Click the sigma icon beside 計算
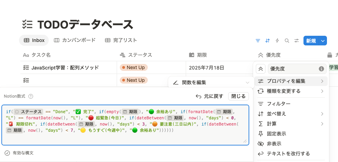The width and height of the screenshot is (338, 162). [261, 124]
